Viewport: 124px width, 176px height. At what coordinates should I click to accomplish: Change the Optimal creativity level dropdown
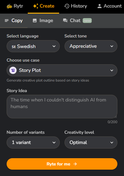pos(91,142)
